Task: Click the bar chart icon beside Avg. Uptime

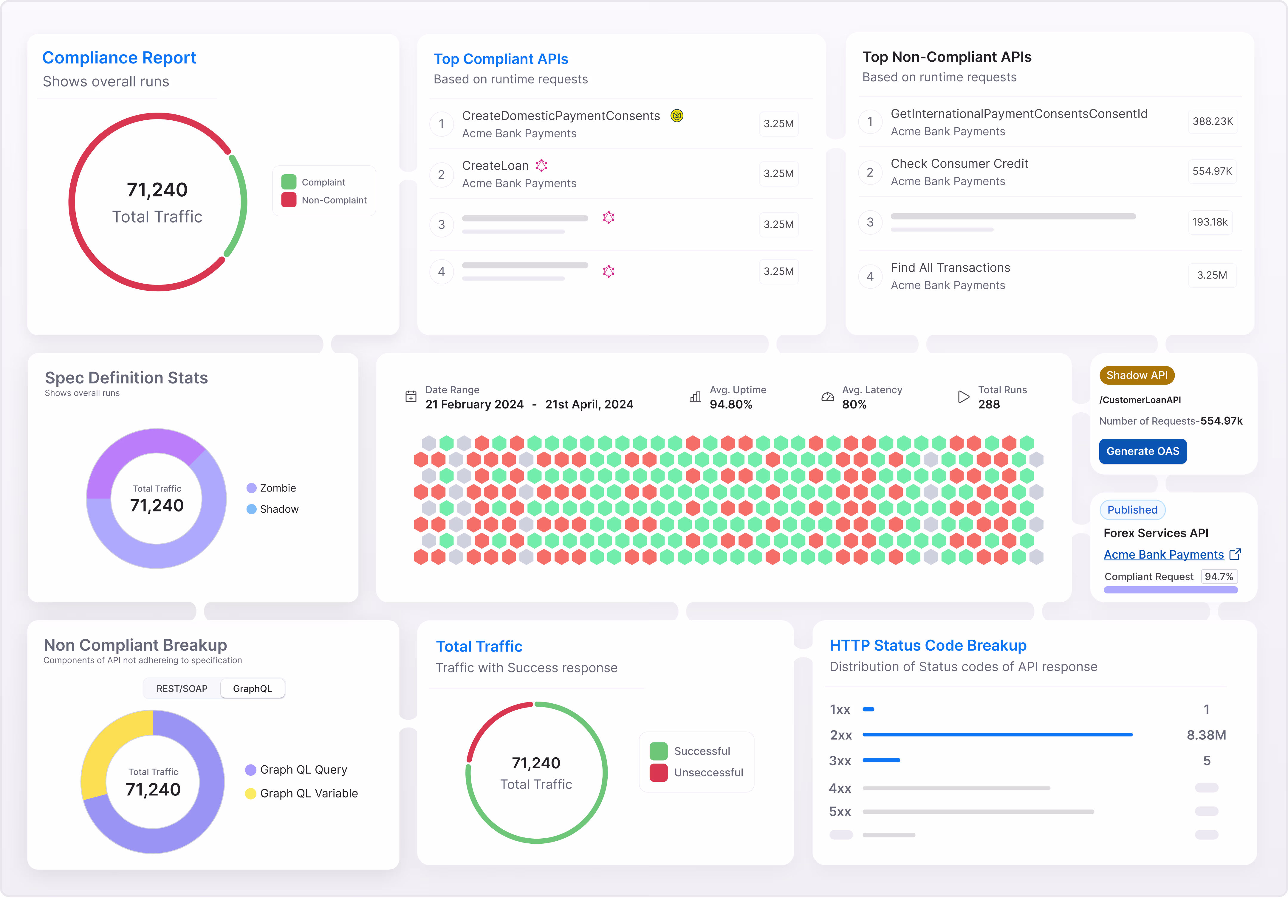Action: click(695, 397)
